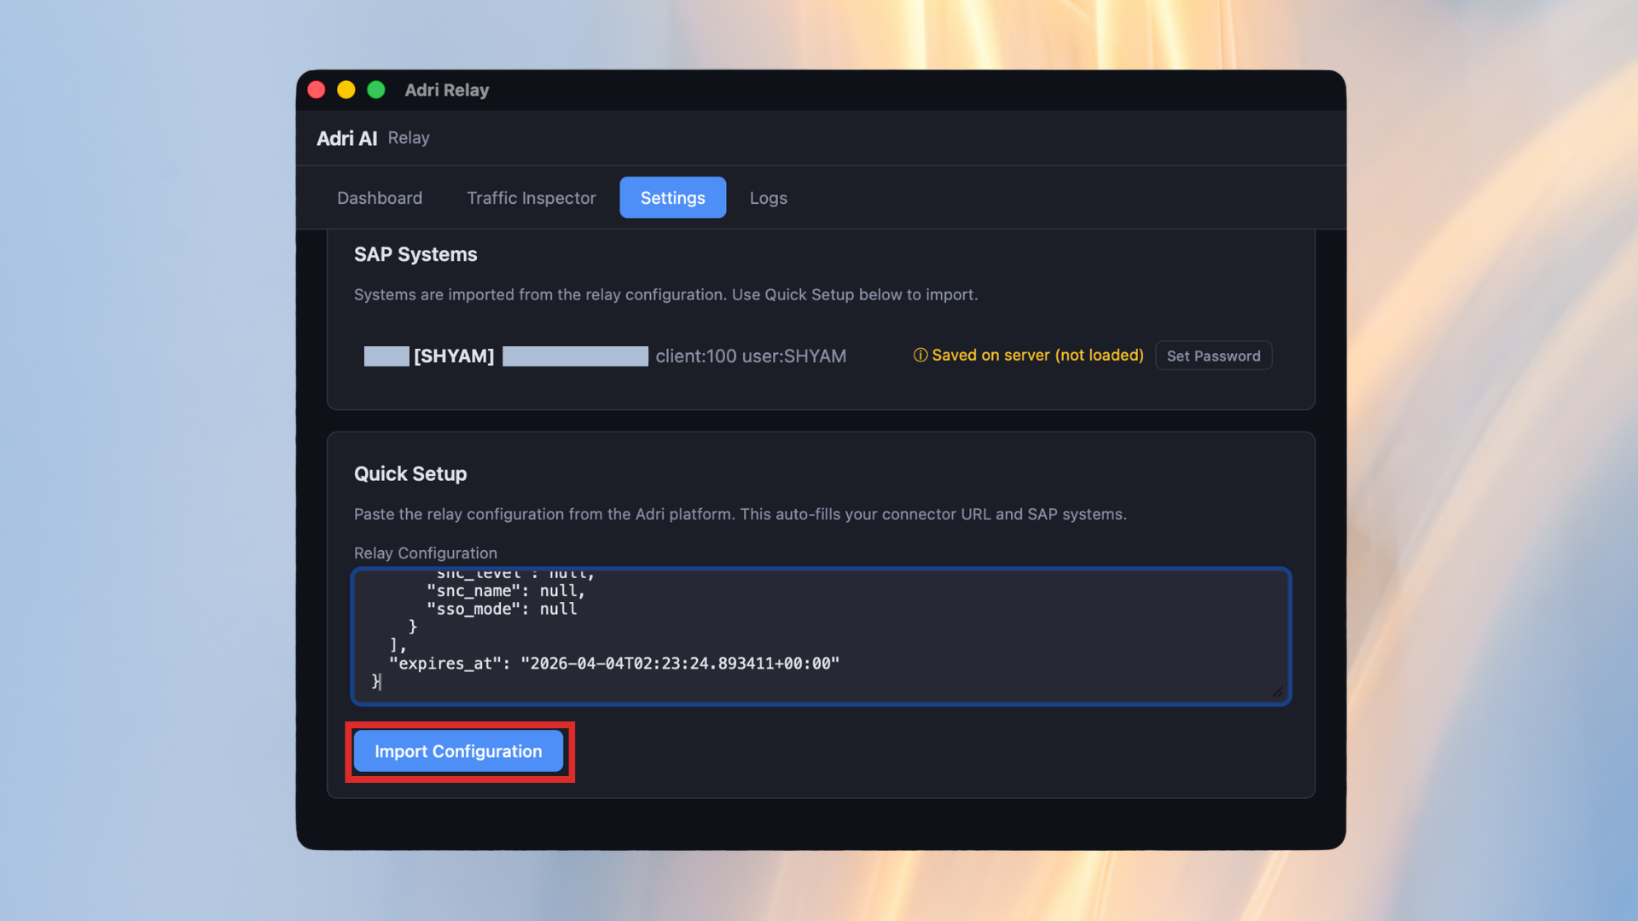Click the Import Configuration button
The height and width of the screenshot is (921, 1638).
click(x=458, y=751)
